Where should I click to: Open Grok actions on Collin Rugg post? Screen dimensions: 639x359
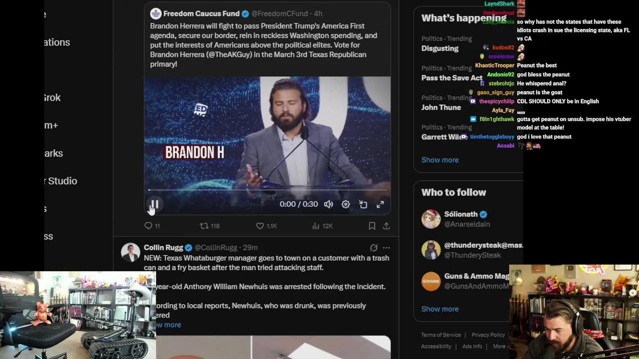click(373, 247)
